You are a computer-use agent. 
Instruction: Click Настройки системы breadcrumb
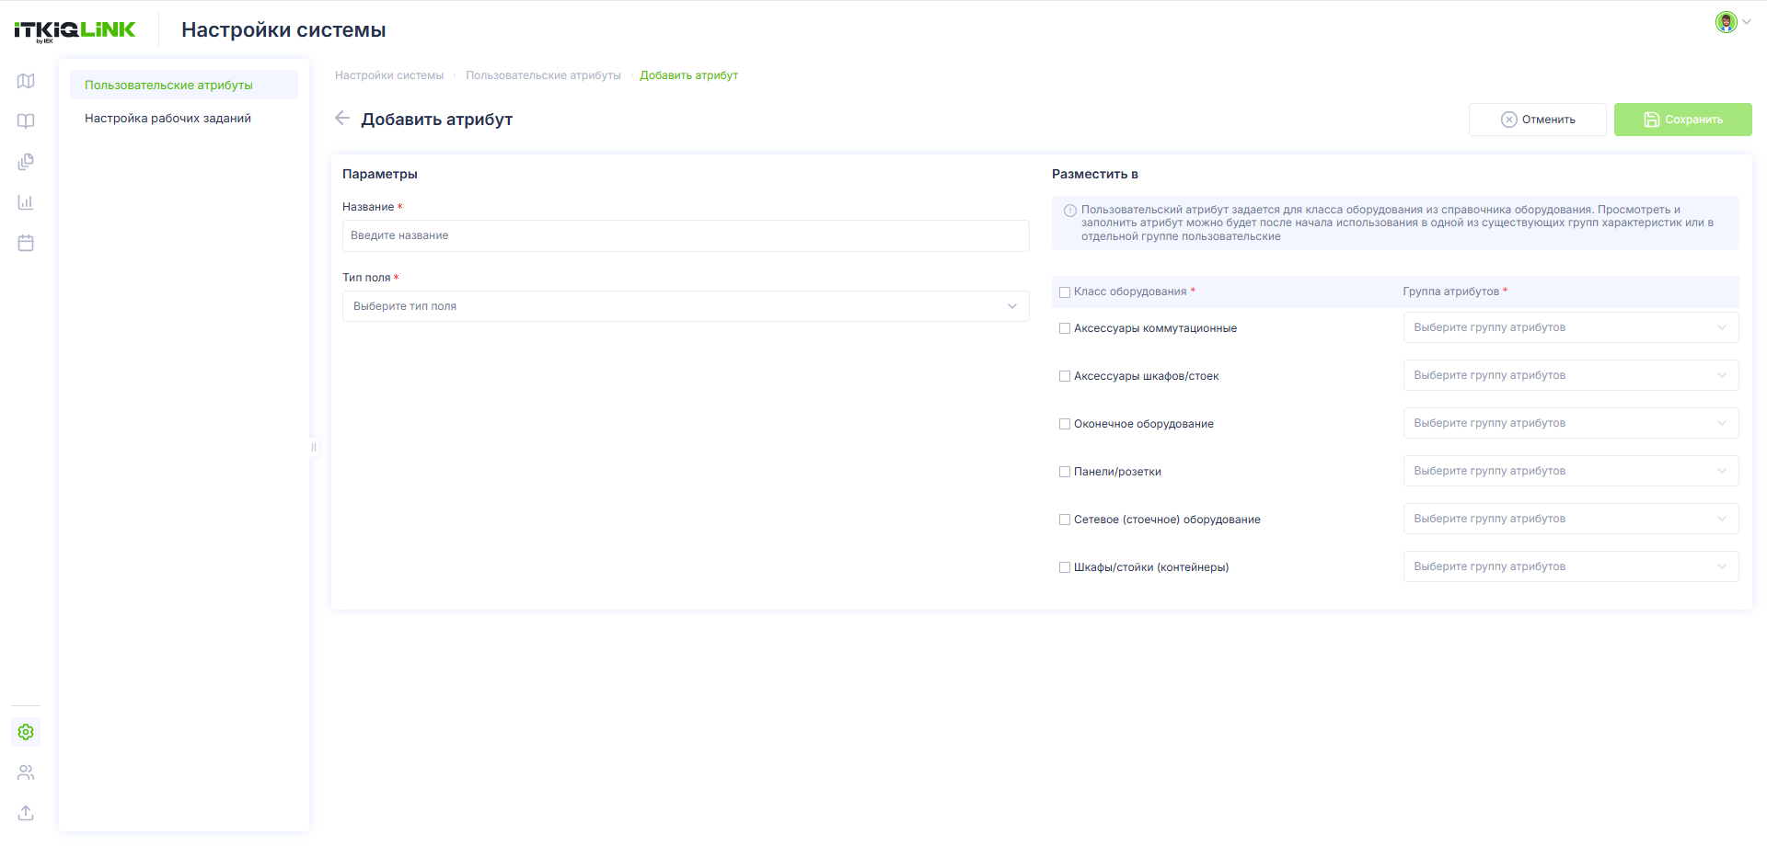(389, 75)
